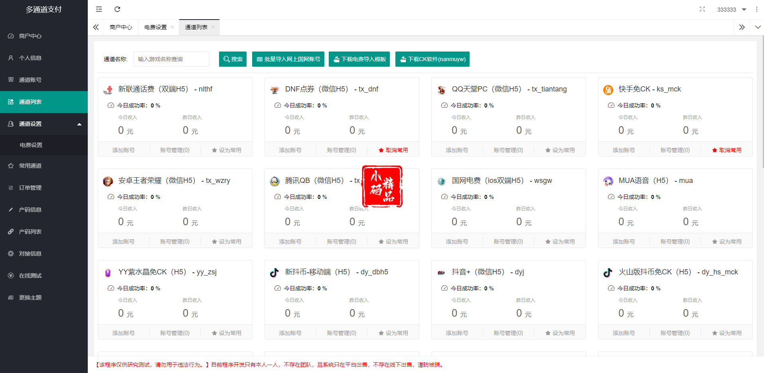
Task: Click the 新抖币-移动端 TikTok icon
Action: pyautogui.click(x=274, y=273)
